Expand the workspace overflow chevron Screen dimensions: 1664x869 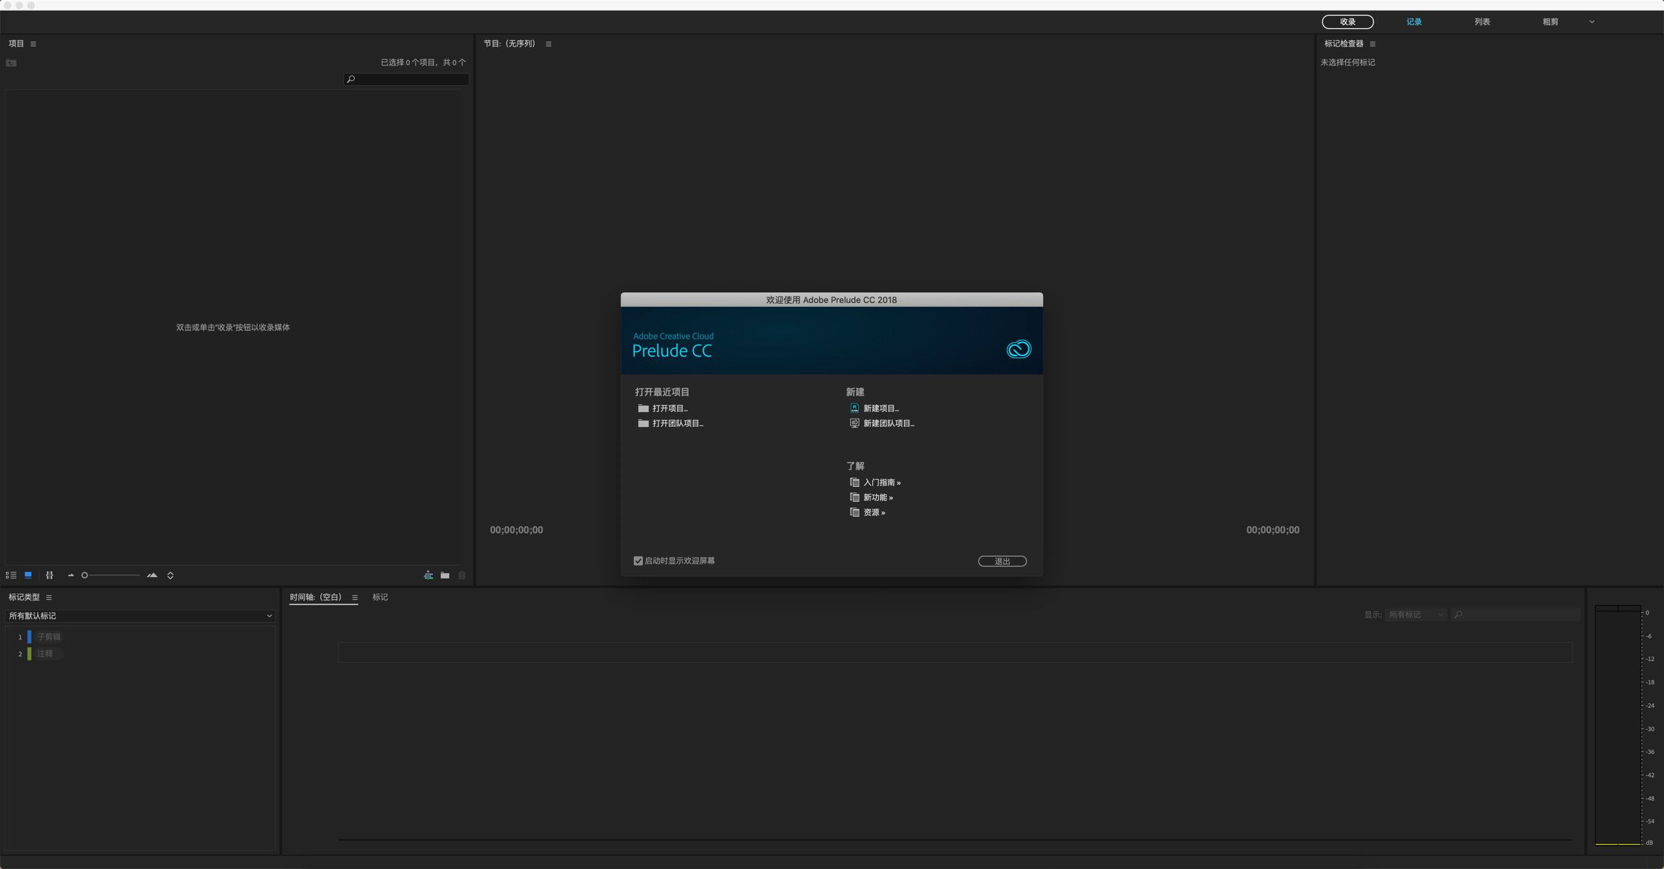click(x=1592, y=21)
